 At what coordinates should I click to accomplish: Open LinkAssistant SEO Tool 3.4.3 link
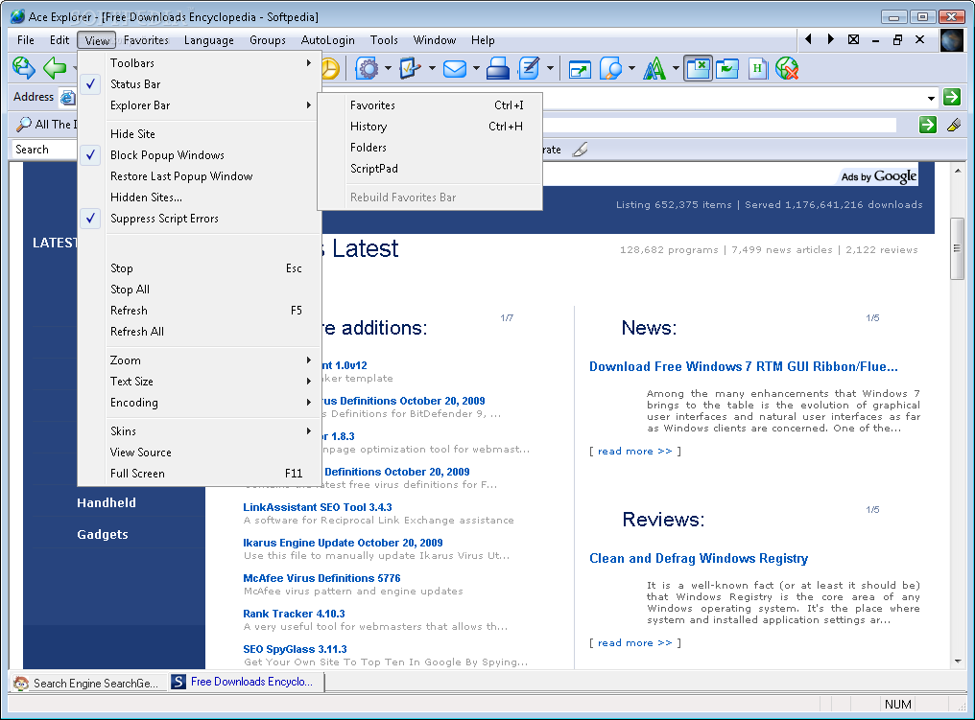pyautogui.click(x=317, y=507)
